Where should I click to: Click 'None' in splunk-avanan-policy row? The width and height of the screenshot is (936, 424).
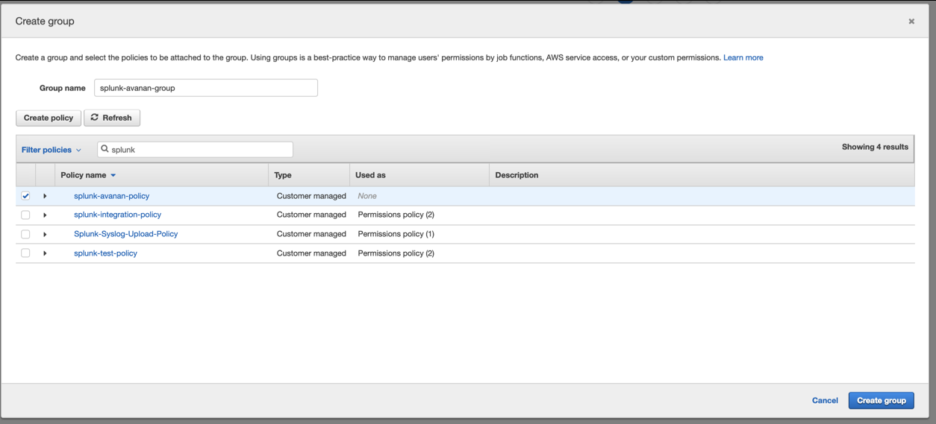tap(367, 196)
